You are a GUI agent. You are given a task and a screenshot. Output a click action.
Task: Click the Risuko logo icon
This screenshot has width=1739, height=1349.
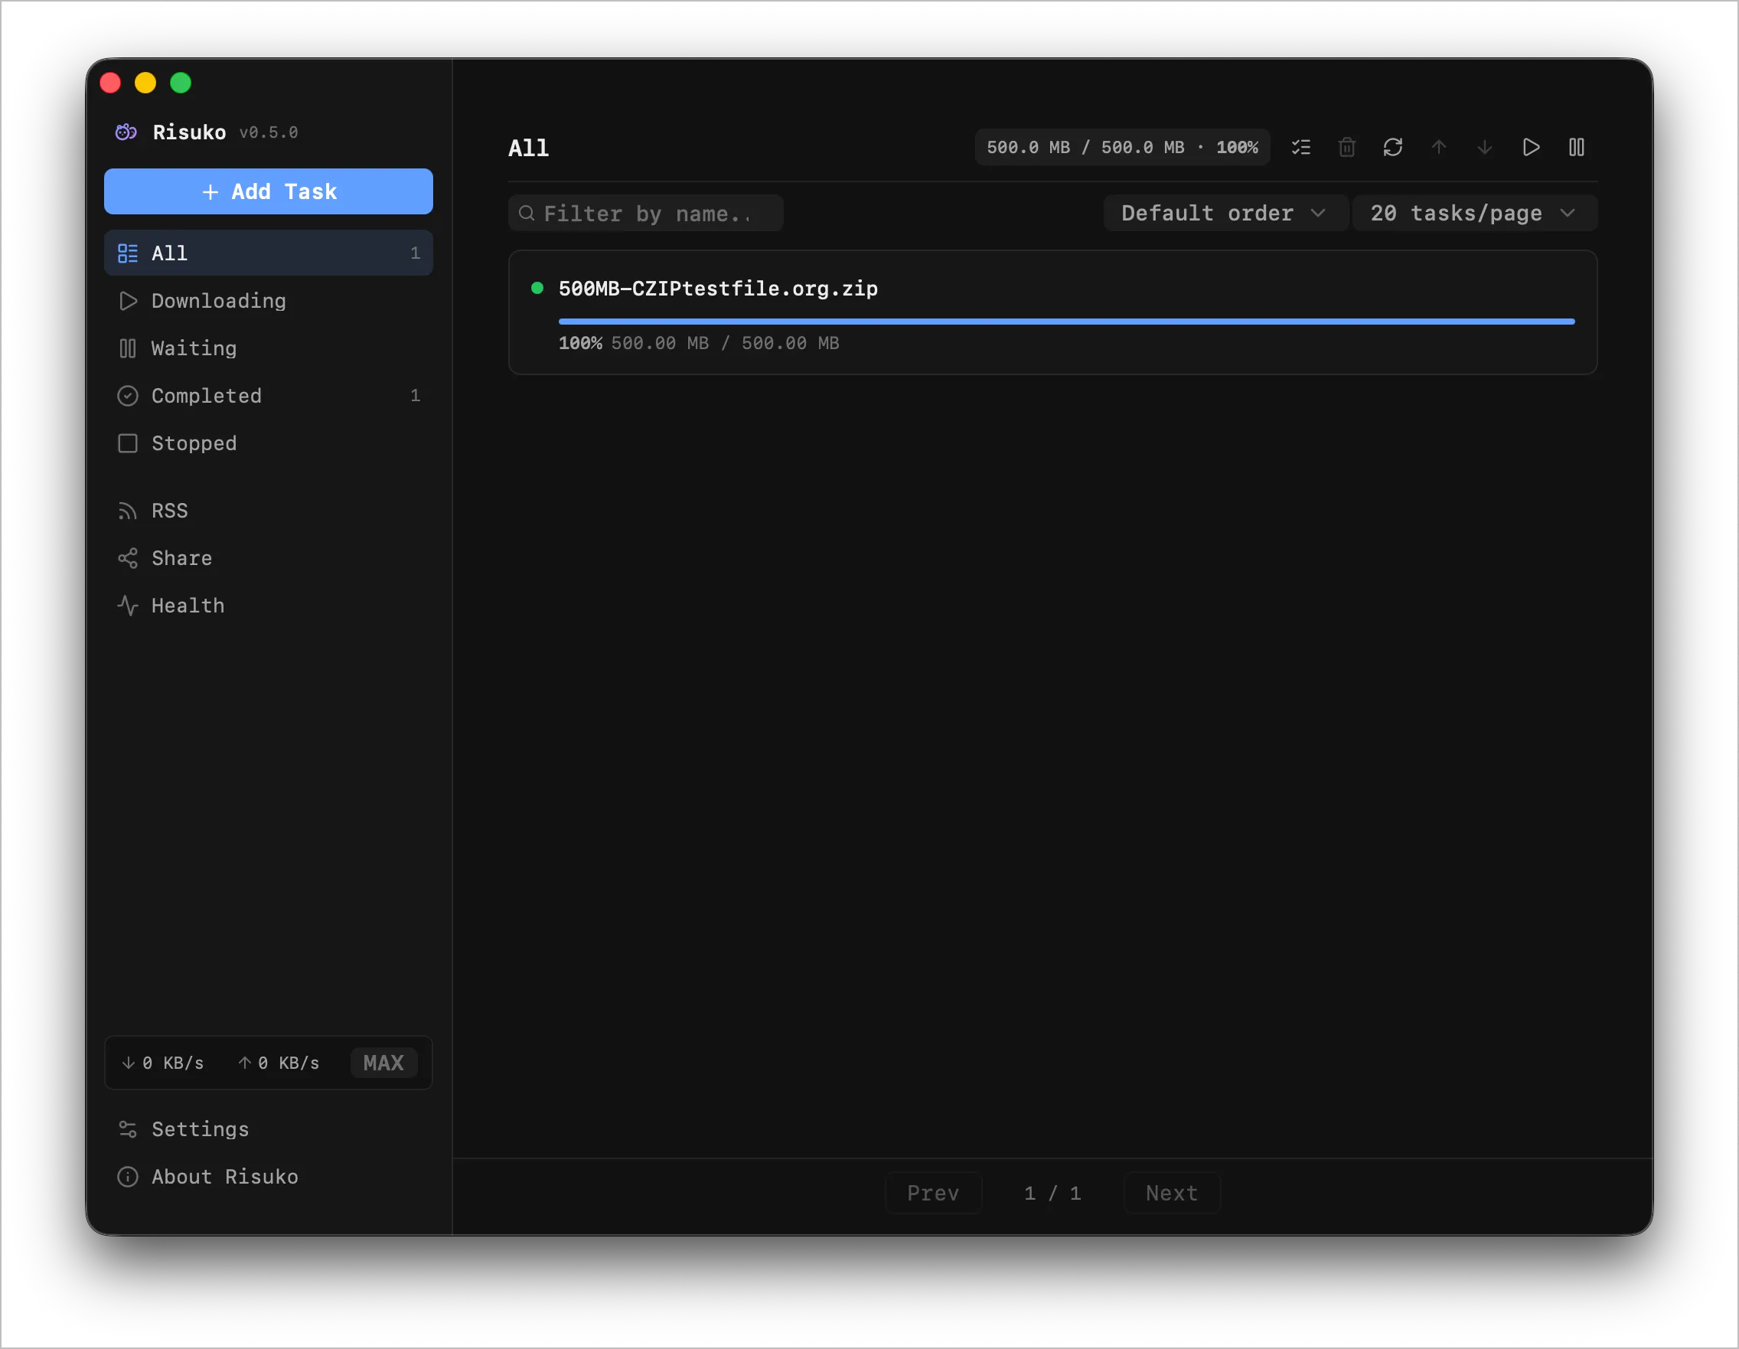click(126, 132)
